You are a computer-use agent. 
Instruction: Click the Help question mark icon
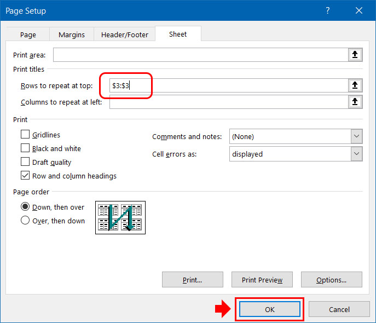(328, 11)
